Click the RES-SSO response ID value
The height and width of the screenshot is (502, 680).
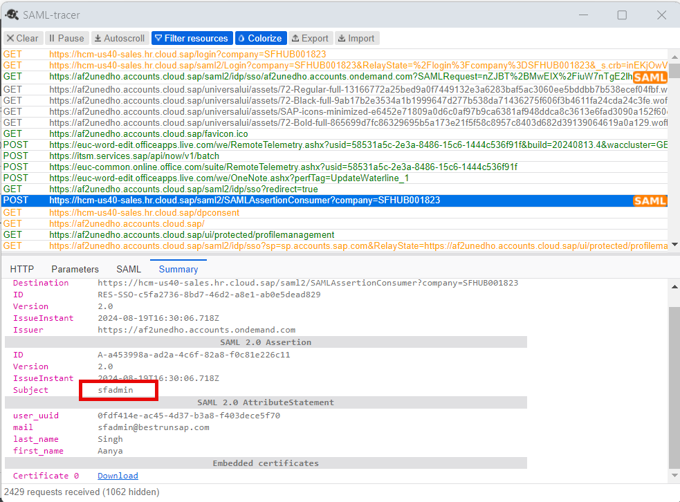point(209,295)
